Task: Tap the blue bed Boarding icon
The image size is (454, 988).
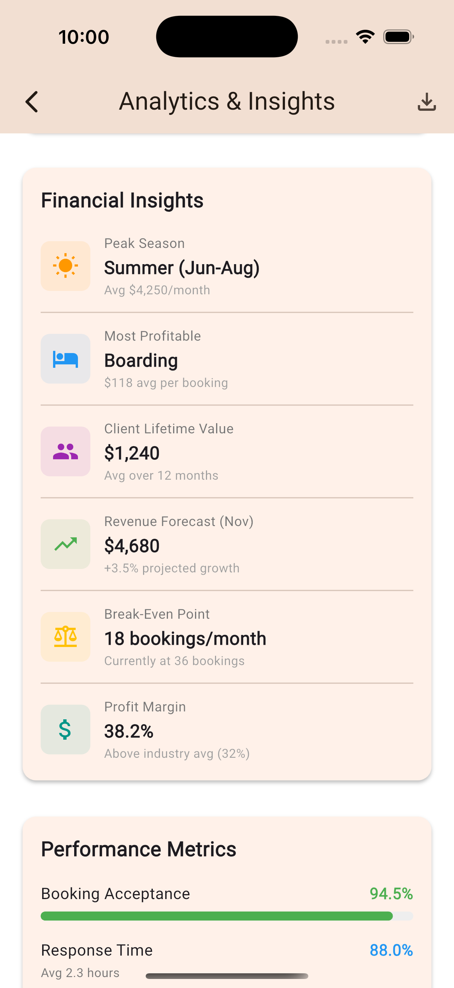Action: (x=66, y=359)
